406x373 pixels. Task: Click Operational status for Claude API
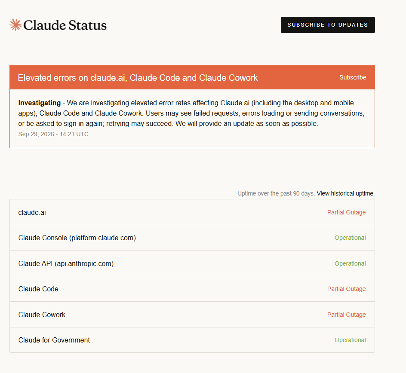click(350, 263)
